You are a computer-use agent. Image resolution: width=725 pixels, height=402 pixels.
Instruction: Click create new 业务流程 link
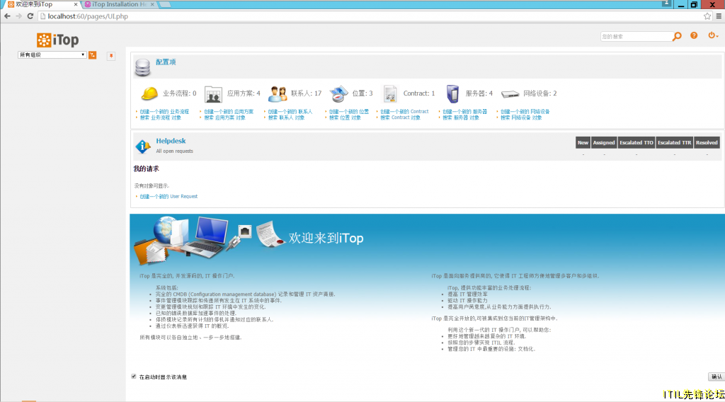coord(164,111)
